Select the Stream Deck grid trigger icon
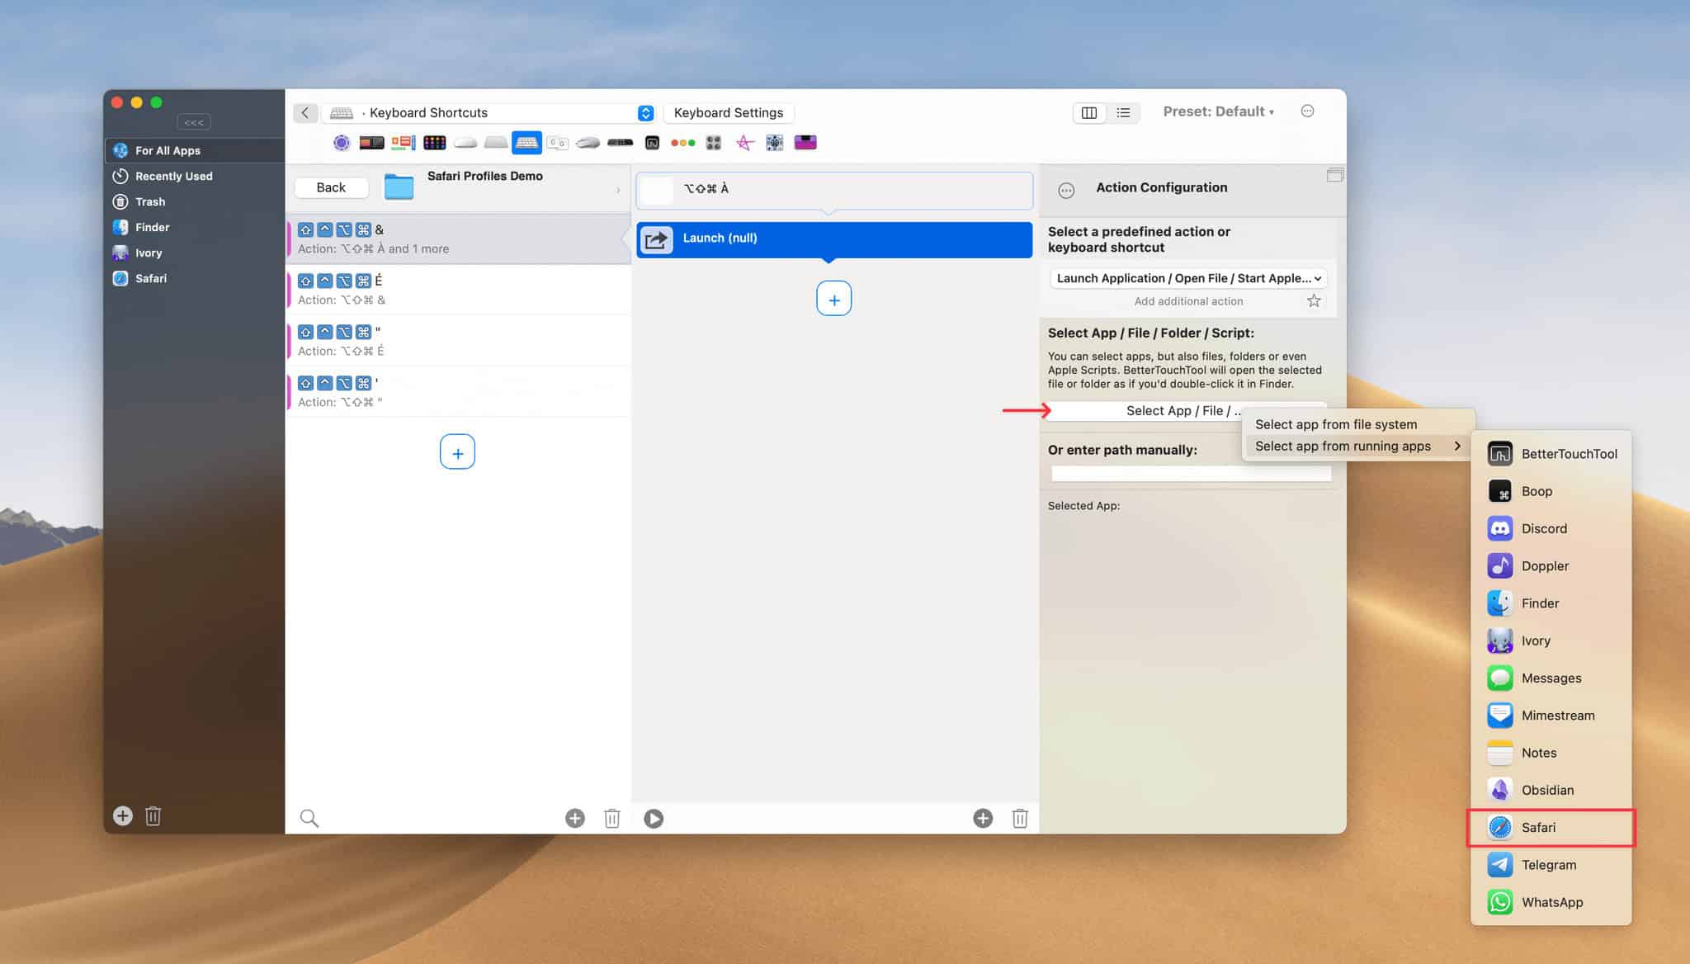This screenshot has width=1690, height=964. pyautogui.click(x=435, y=143)
